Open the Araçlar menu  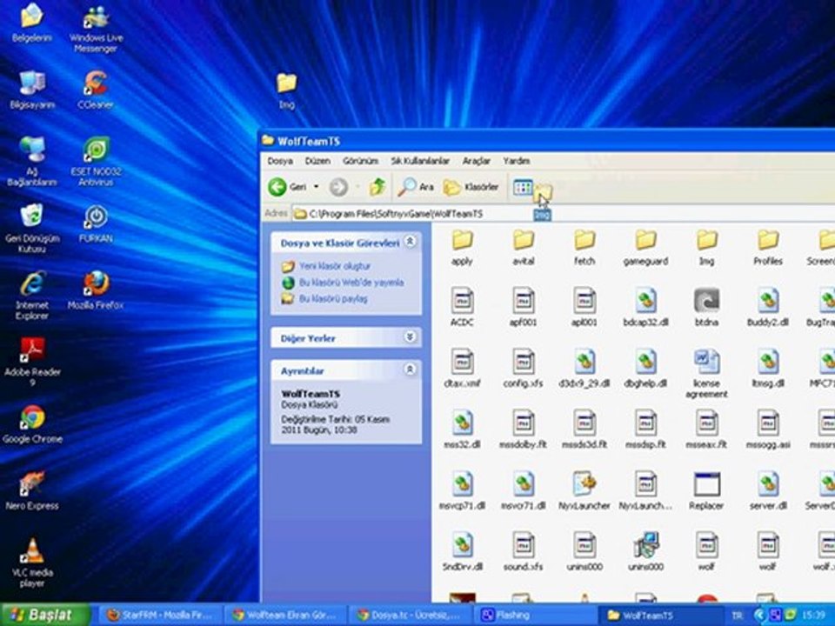coord(476,161)
